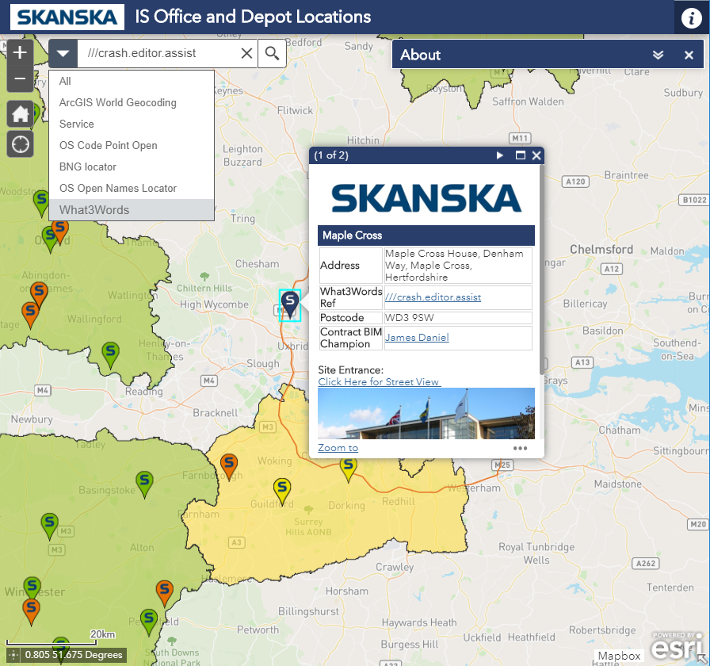
Task: Click the search input field
Action: click(x=158, y=53)
